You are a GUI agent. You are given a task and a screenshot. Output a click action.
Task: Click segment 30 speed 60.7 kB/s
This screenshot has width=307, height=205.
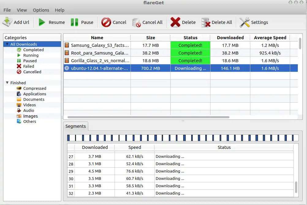click(x=135, y=178)
